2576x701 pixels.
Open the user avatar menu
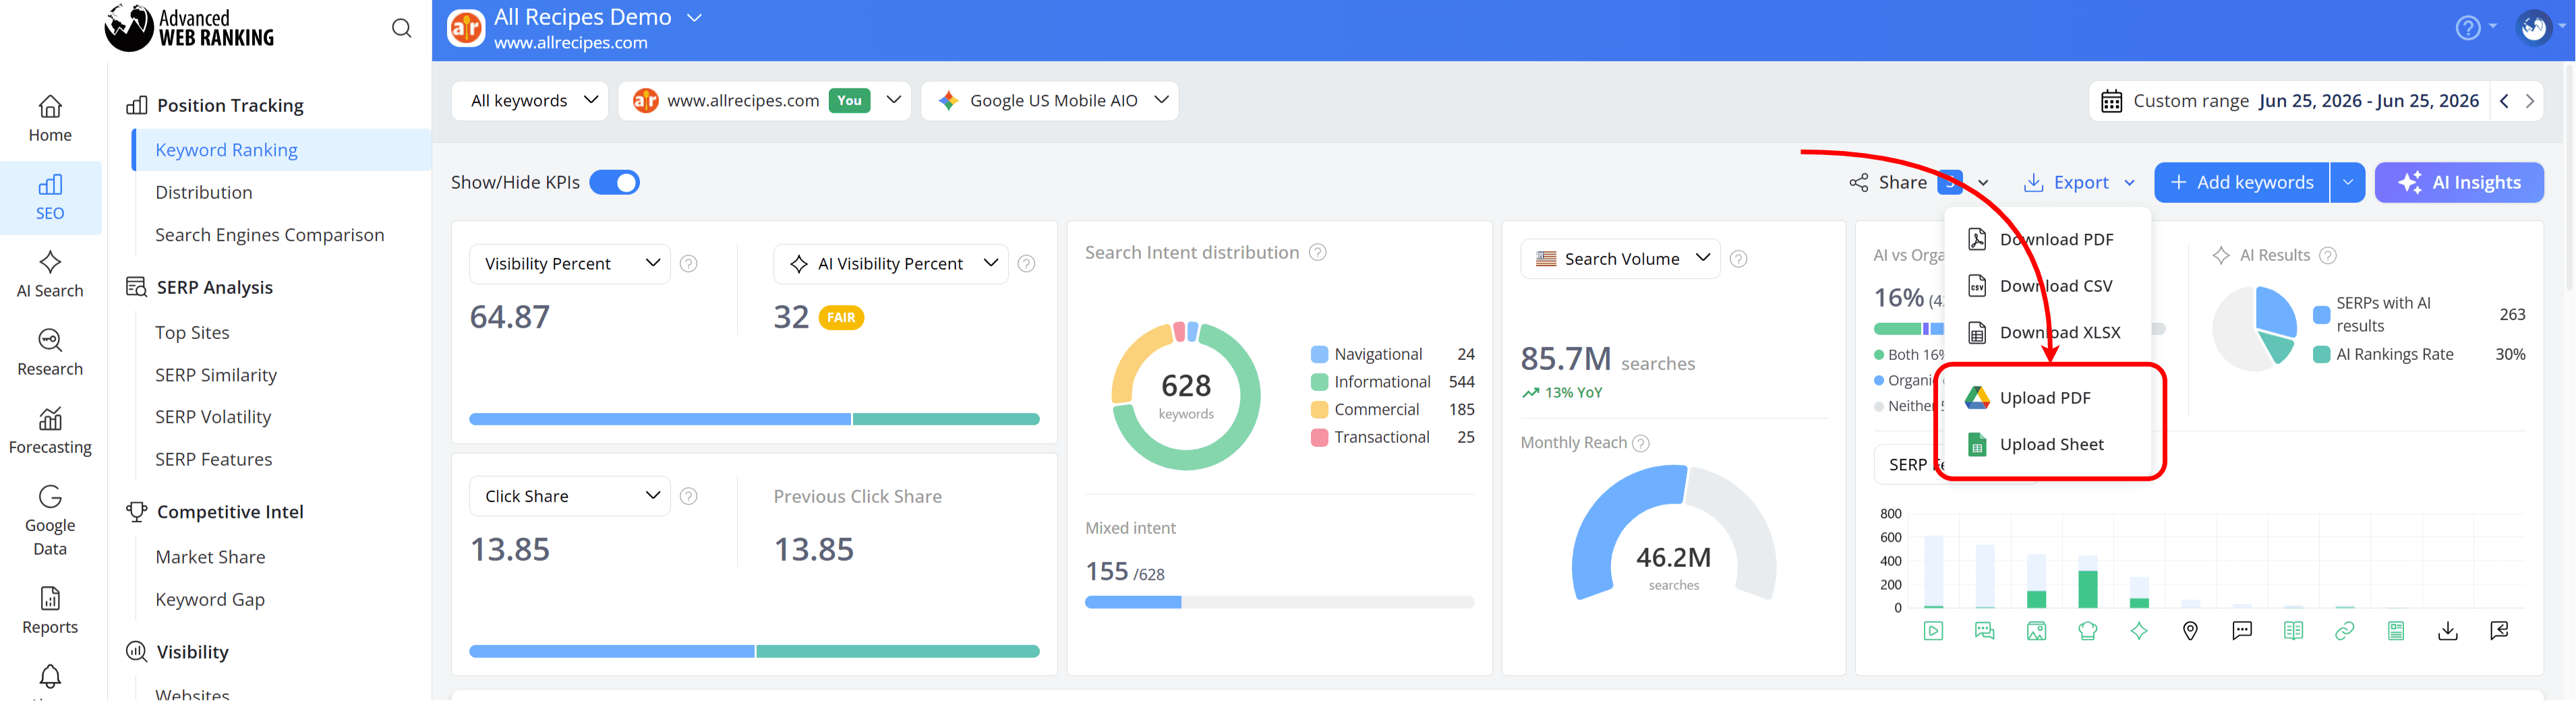(2534, 28)
